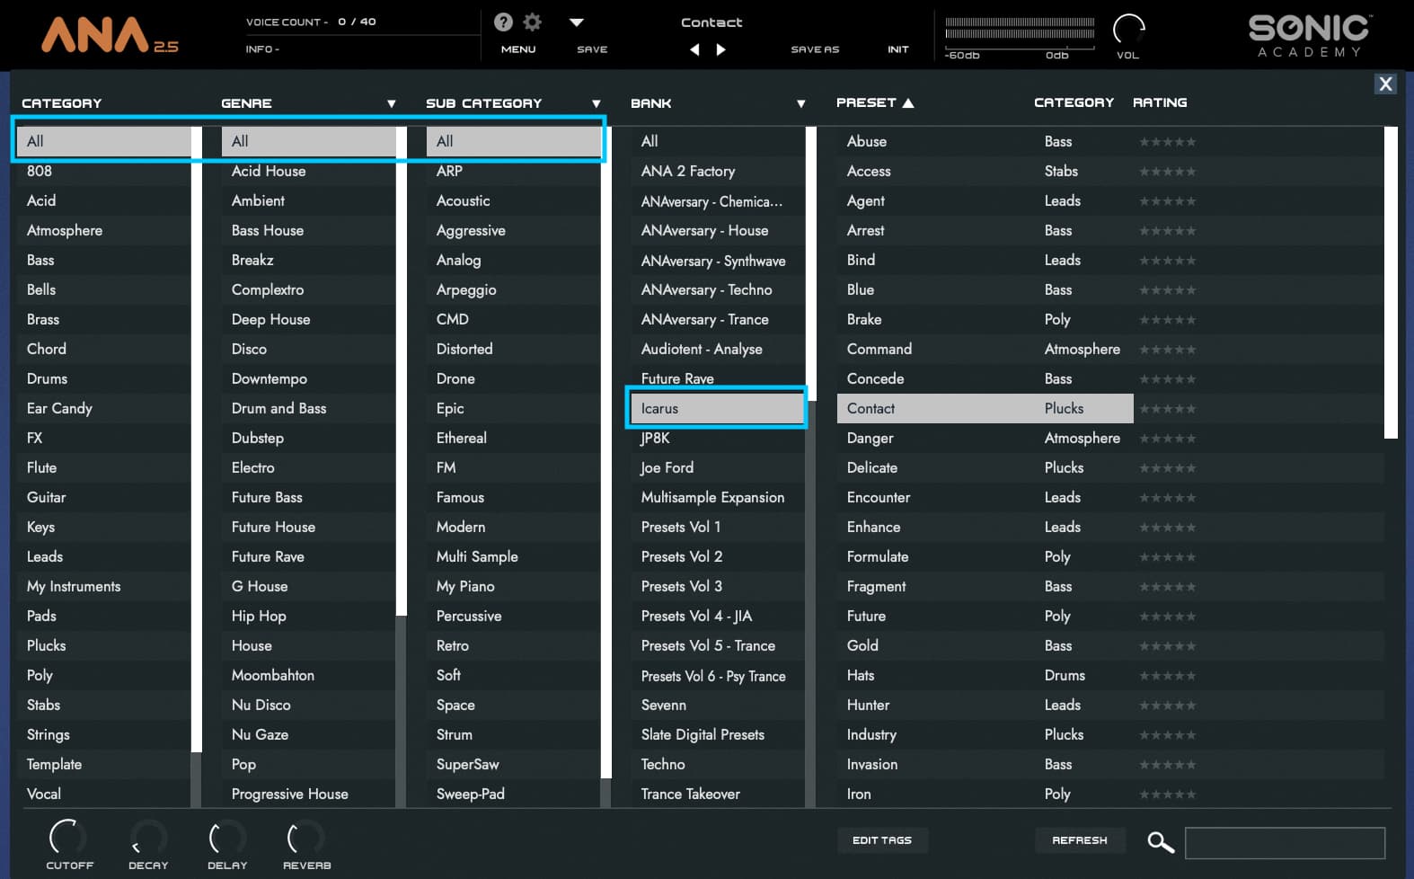Click the REFRESH button

pyautogui.click(x=1080, y=840)
